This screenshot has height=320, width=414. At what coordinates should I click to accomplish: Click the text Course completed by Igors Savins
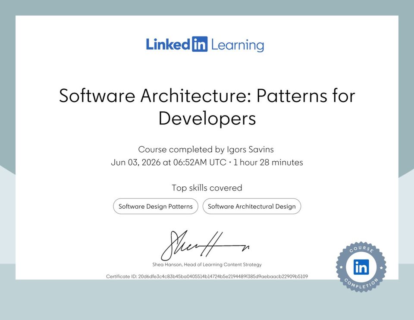(206, 150)
